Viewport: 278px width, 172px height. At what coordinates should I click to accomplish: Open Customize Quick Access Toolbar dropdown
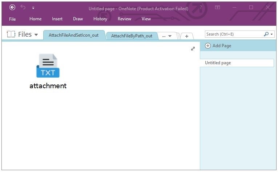(33, 8)
